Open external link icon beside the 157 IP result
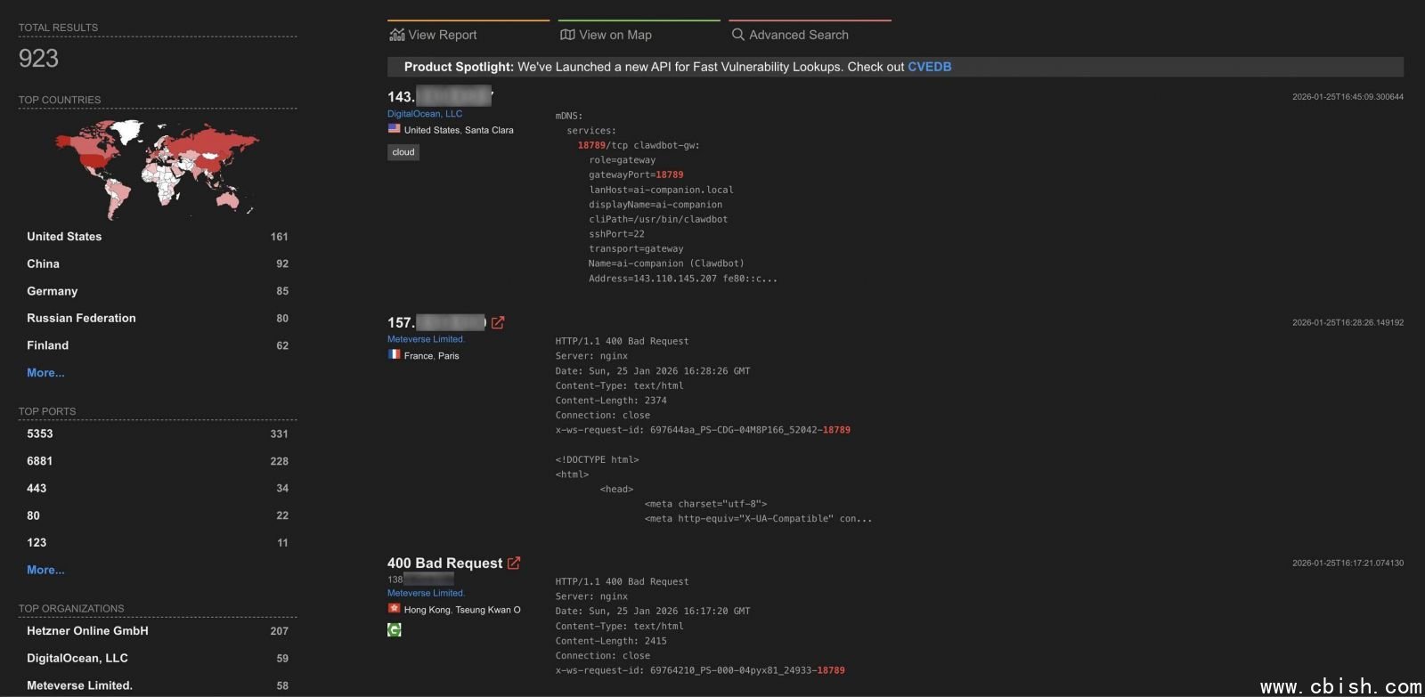The height and width of the screenshot is (697, 1425). pos(498,322)
